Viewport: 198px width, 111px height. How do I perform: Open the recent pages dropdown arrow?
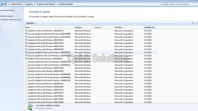(3, 4)
